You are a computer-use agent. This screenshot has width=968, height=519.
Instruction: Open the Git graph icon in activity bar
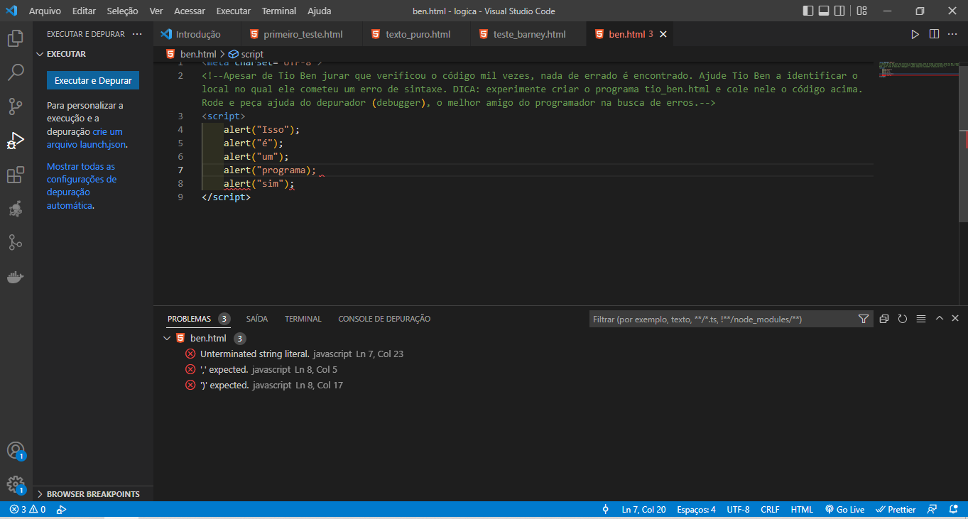pos(16,243)
